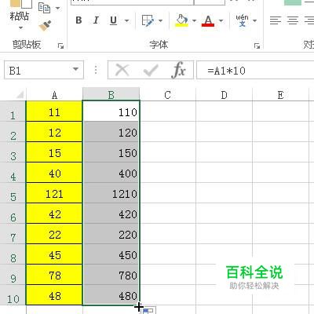Click cell A5 containing 121
Image resolution: width=314 pixels, height=314 pixels.
[54, 193]
